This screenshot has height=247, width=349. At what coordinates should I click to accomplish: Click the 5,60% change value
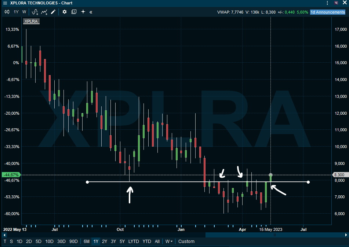point(302,12)
